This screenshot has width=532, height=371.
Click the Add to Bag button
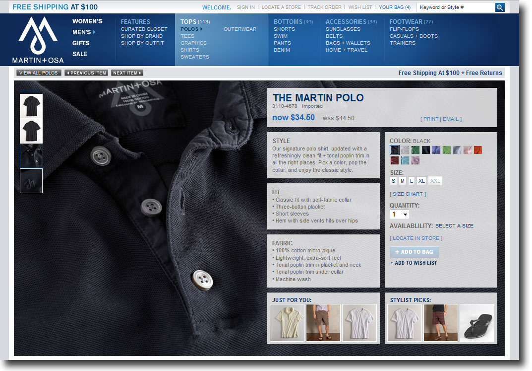click(414, 252)
